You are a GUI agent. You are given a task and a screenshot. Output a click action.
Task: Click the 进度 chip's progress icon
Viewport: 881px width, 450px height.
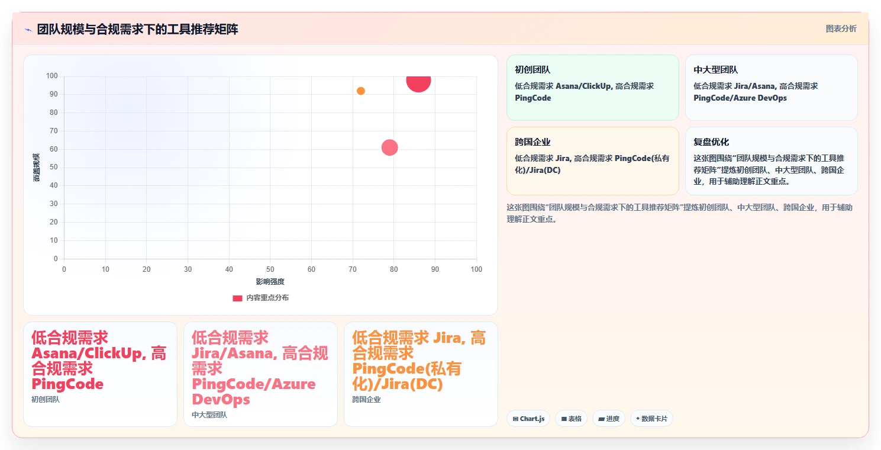click(601, 419)
